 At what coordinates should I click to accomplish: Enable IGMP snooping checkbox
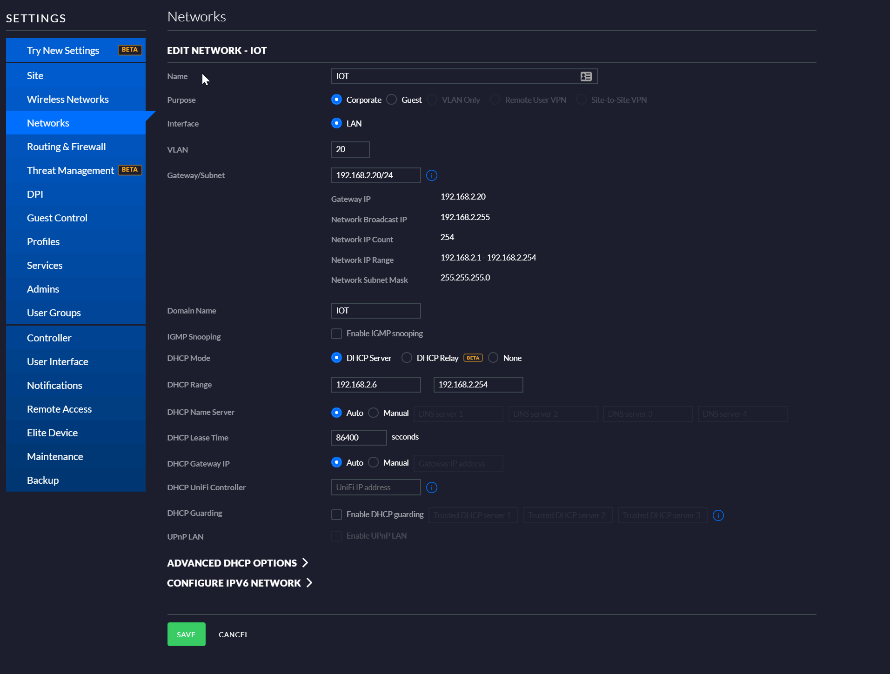(x=336, y=334)
